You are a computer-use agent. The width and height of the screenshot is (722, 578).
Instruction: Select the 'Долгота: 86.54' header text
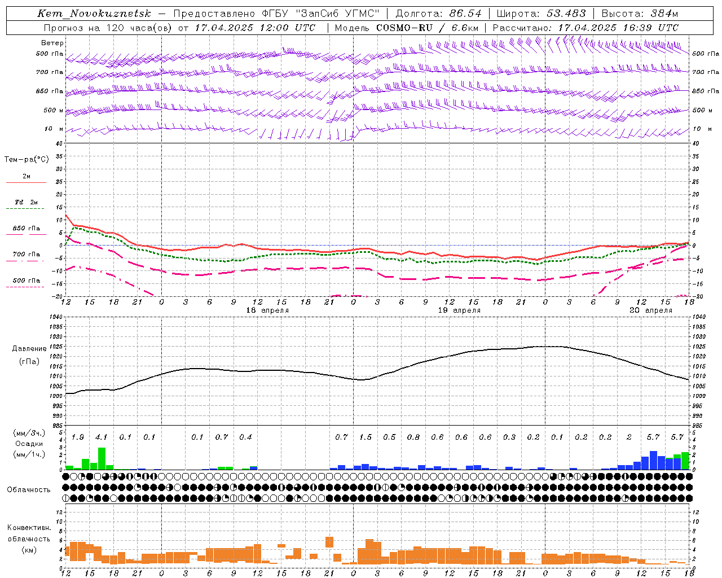coord(438,14)
